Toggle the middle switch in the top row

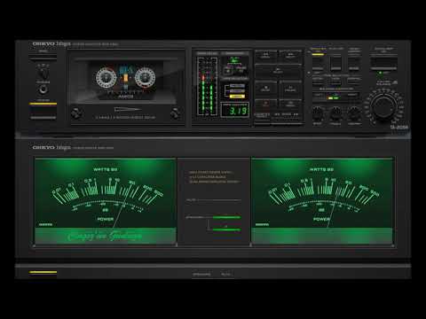click(x=335, y=63)
